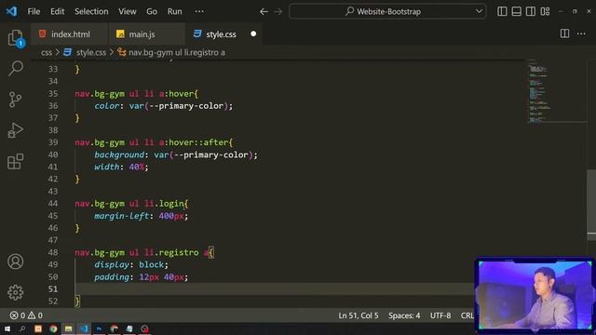The width and height of the screenshot is (596, 335).
Task: Click 'color: var(--primary-color);' line
Action: [x=164, y=106]
